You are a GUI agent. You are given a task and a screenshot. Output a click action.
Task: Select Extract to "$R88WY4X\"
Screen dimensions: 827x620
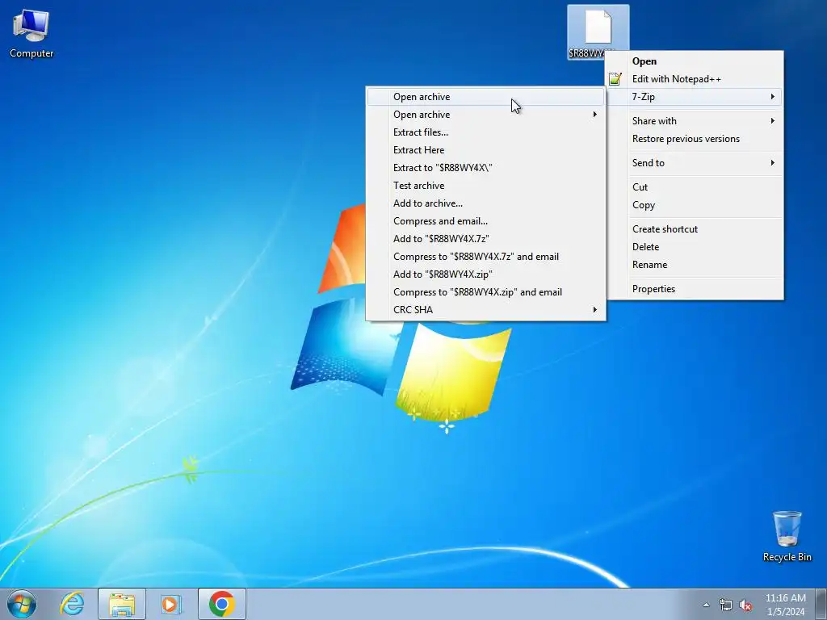(x=485, y=168)
